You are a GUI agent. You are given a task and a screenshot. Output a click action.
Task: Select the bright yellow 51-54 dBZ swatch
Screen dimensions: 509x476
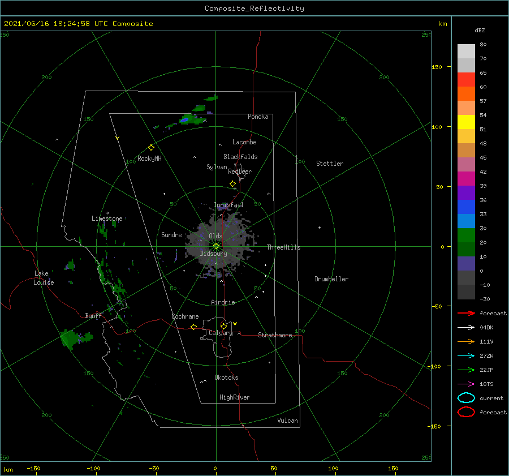466,122
